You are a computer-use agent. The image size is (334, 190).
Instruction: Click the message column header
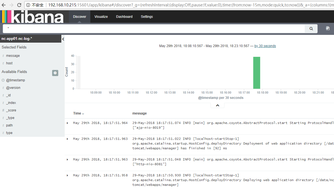point(139,113)
